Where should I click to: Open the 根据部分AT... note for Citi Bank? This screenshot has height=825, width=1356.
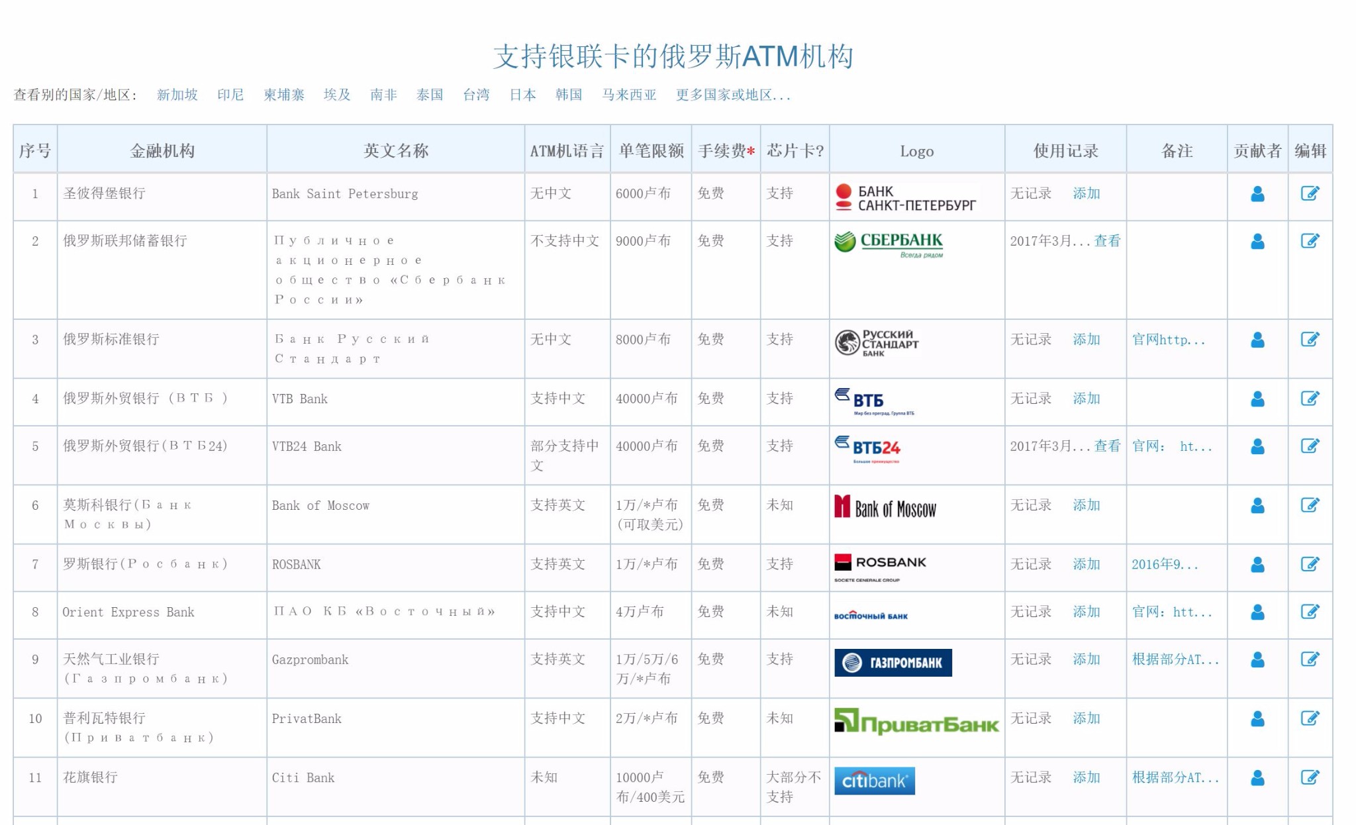click(x=1175, y=777)
